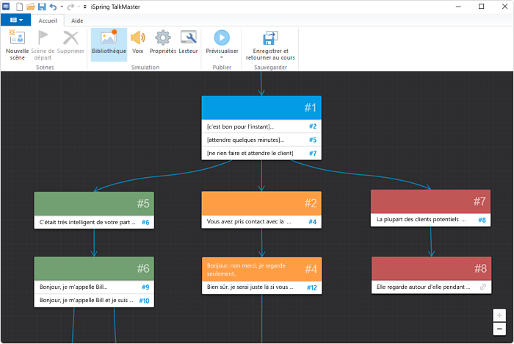Click the zoom in plus button
Screen dimensions: 514x344
point(499,315)
